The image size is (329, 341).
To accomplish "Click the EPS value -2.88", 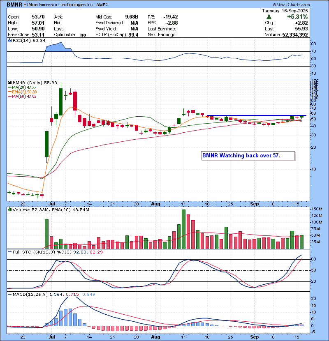I will coord(172,23).
